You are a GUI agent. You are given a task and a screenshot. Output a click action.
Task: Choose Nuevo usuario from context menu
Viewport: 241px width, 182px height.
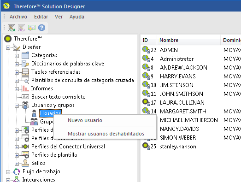click(x=85, y=120)
